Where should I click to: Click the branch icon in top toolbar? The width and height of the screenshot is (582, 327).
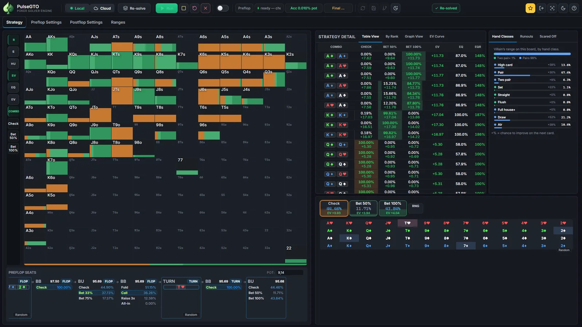point(384,8)
